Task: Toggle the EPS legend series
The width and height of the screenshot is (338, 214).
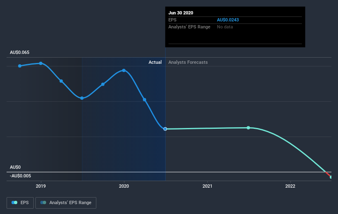Action: click(x=20, y=202)
